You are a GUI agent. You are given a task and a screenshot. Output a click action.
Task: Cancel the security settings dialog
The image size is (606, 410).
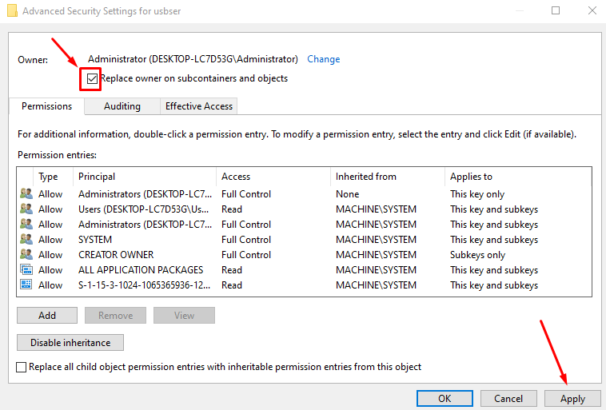point(508,398)
